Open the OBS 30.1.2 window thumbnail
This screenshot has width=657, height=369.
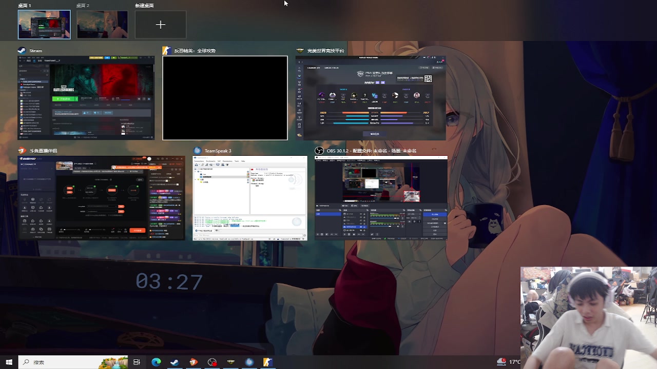(381, 198)
